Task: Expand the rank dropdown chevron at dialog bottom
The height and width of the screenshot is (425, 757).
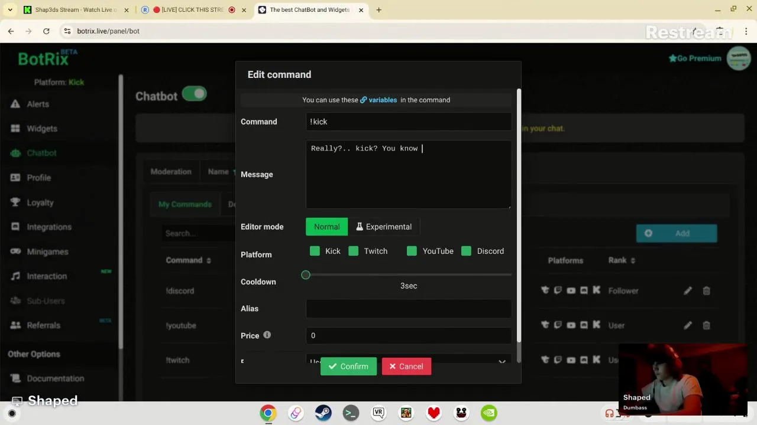Action: [502, 361]
